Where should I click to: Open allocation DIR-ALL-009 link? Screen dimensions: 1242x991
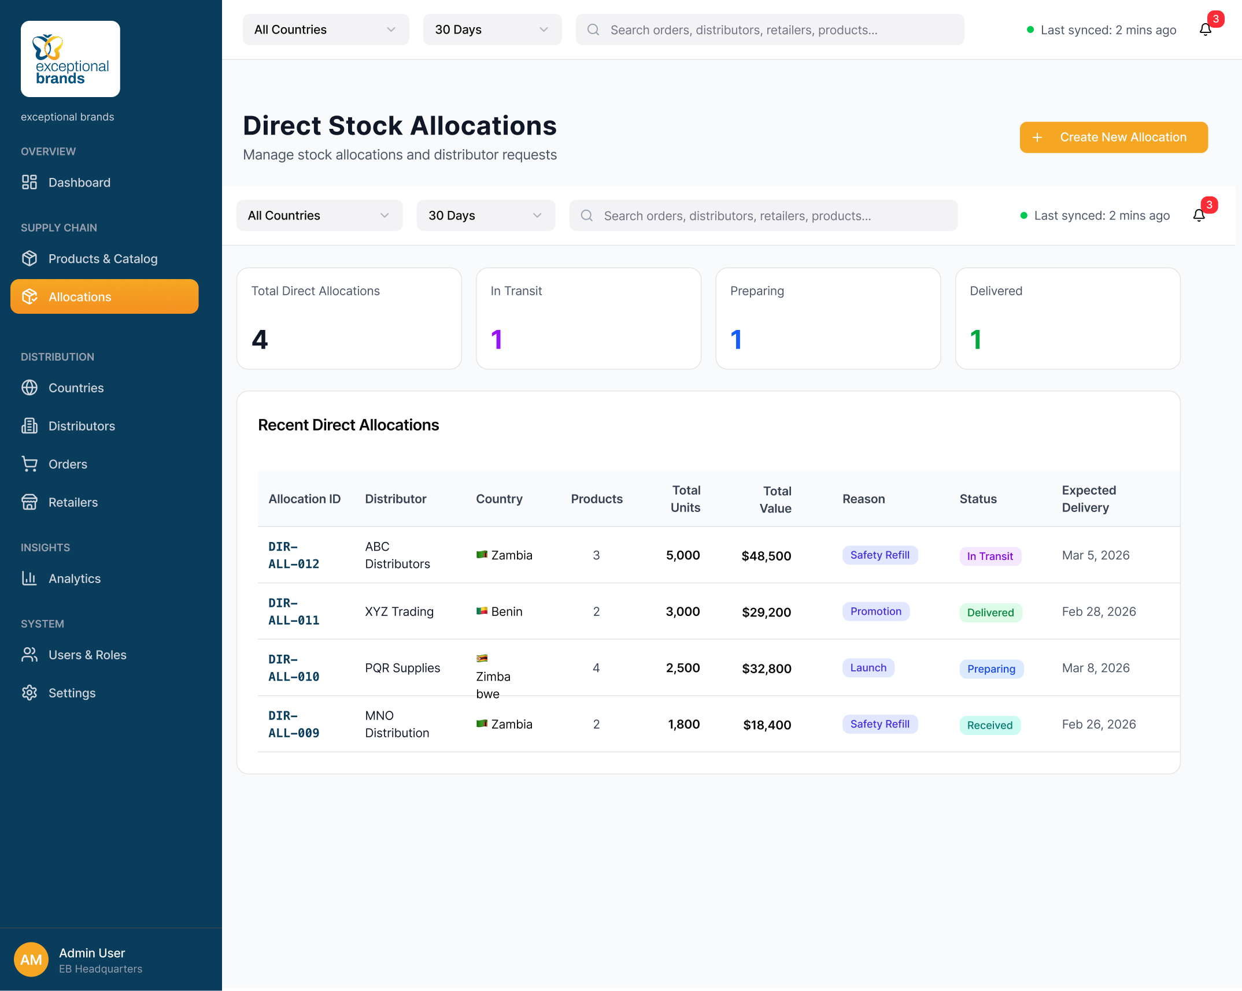coord(294,725)
